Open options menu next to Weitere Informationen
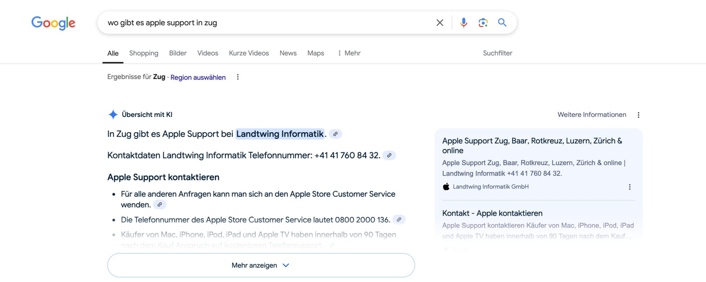Screen dimensions: 706x282 [x=638, y=115]
